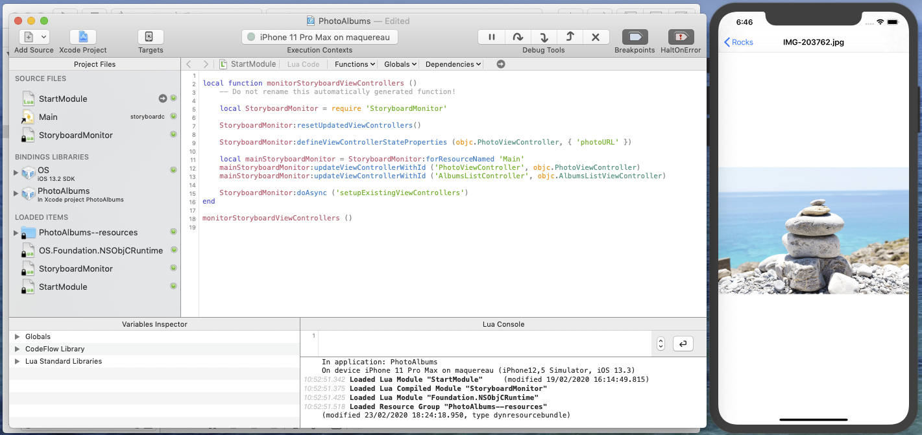The width and height of the screenshot is (922, 435).
Task: Open the Globals dropdown
Action: (400, 64)
